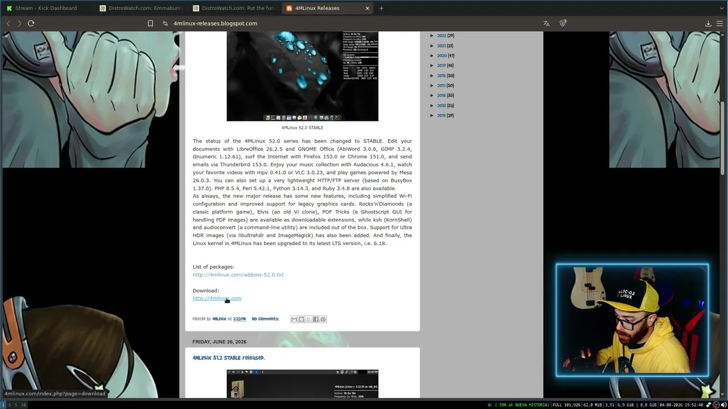Open the 4MLinux 51.2 screenshot thumbnail
The image size is (728, 409).
click(x=302, y=384)
